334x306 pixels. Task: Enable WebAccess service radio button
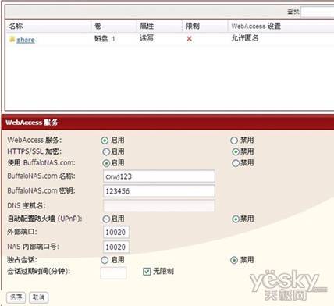pos(105,141)
